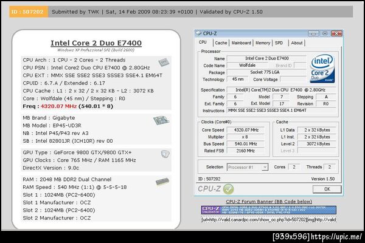Viewport: 365px width, 243px height.
Task: Click the Instructions field MMX SSE text
Action: coord(282,111)
